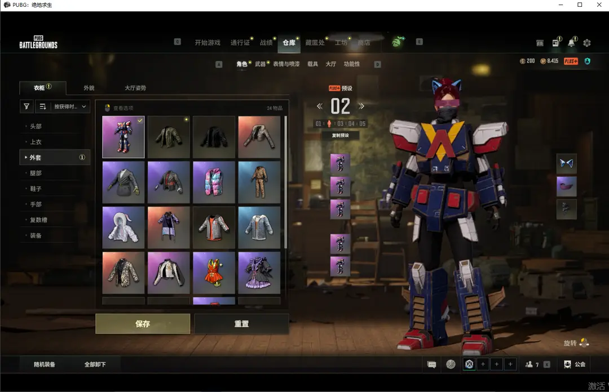Viewport: 609px width, 392px height.
Task: Click the item grid vertical scrollbar
Action: click(x=286, y=182)
